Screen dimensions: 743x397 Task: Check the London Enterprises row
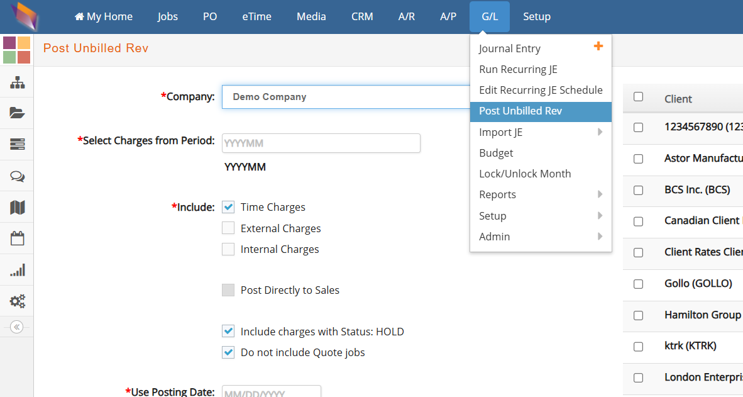pyautogui.click(x=638, y=378)
